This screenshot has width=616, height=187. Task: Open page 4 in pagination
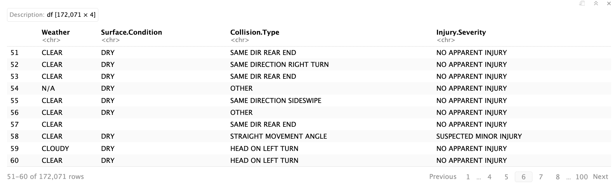click(x=489, y=177)
